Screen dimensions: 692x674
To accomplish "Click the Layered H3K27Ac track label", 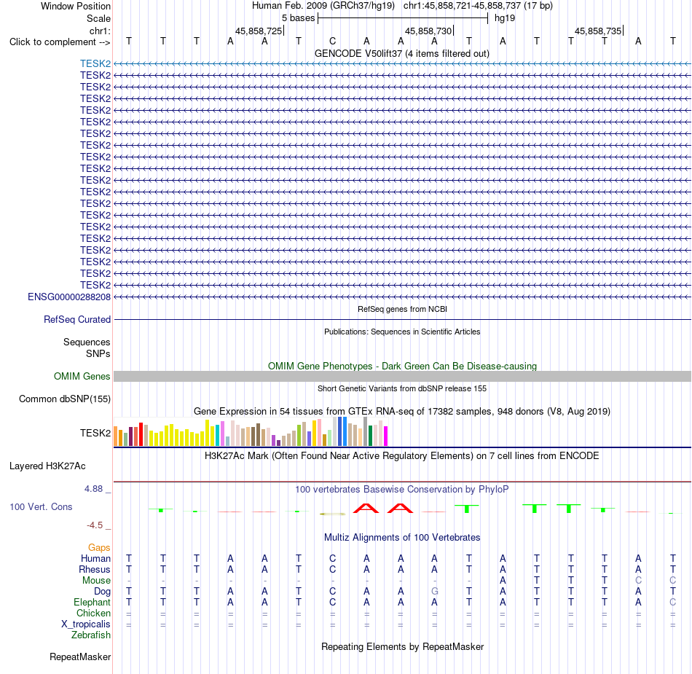I will (x=47, y=466).
